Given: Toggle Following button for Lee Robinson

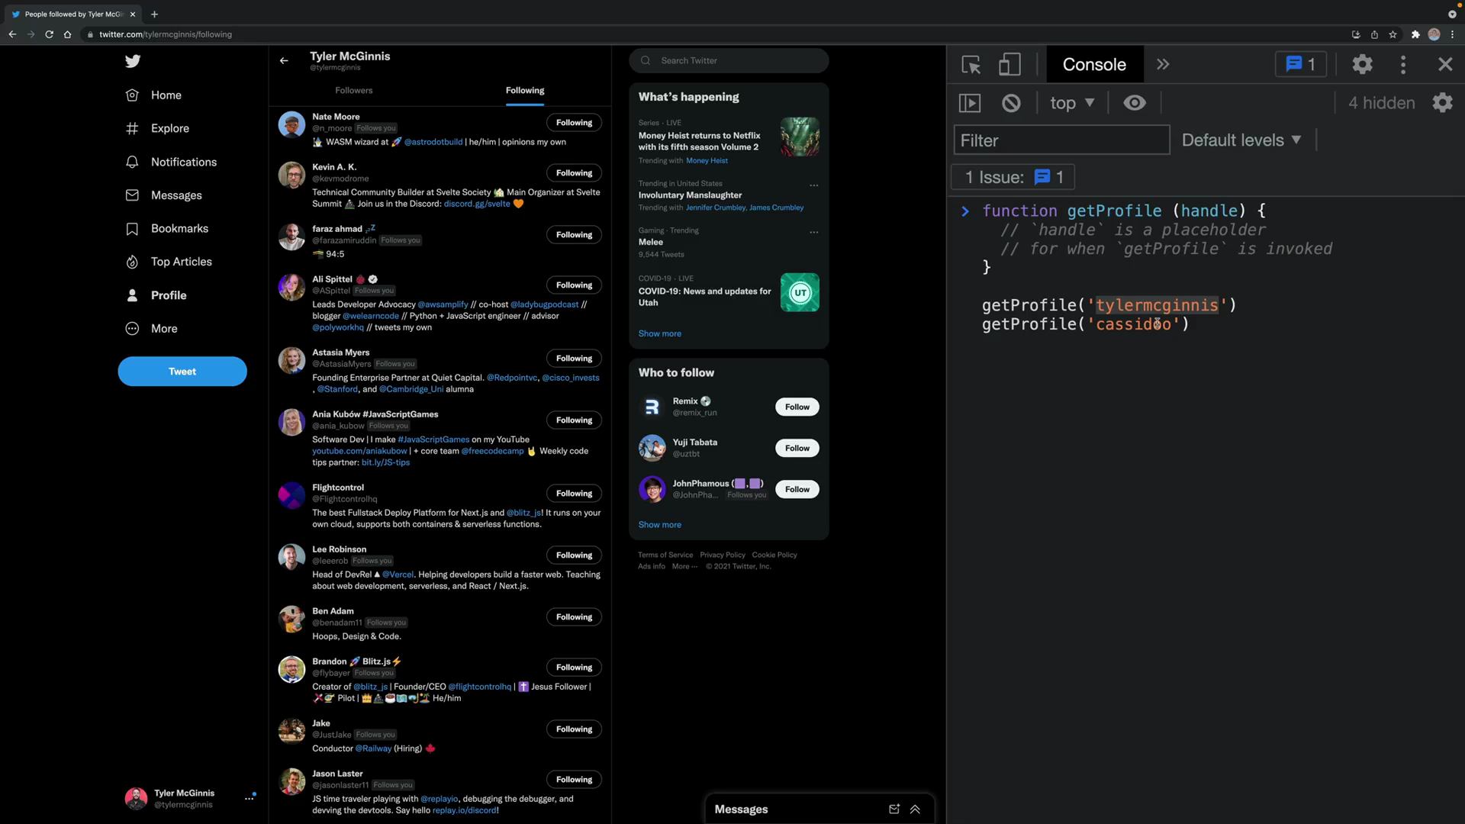Looking at the screenshot, I should point(574,555).
